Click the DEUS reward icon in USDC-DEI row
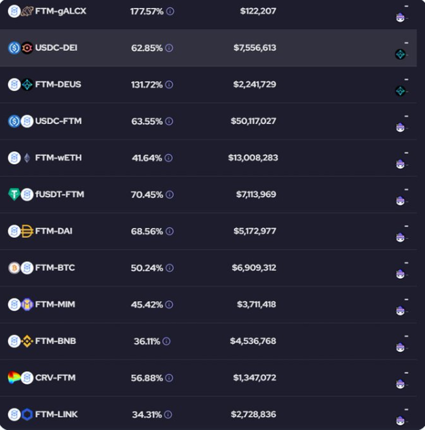 [400, 54]
